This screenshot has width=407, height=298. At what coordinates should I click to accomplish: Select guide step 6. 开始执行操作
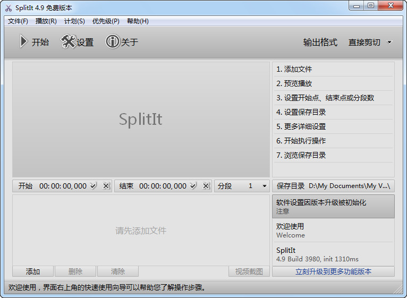tap(333, 141)
